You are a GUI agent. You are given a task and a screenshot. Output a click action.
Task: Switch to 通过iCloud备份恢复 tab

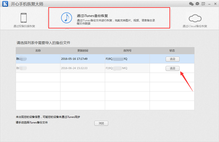click(x=195, y=26)
